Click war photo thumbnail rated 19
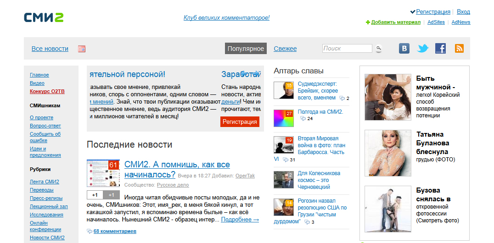 click(284, 145)
